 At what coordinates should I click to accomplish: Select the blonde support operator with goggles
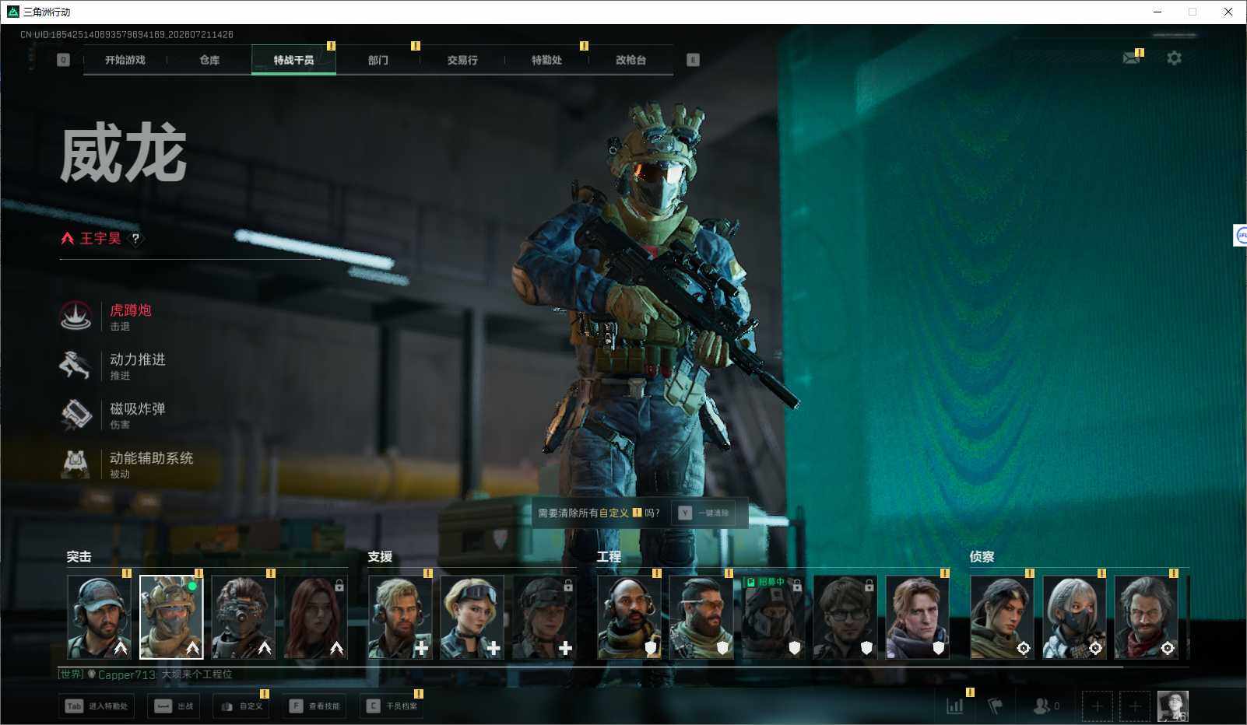(x=472, y=617)
